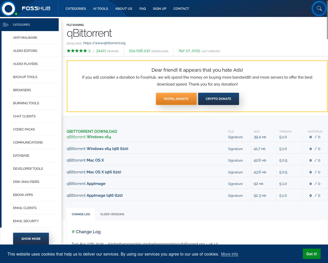Click the 5.0.5 version for Mac OS X
328x263 pixels.
[283, 160]
